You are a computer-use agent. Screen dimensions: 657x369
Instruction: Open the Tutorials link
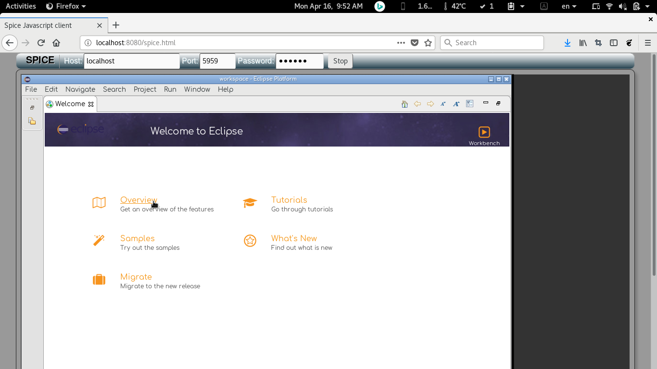pyautogui.click(x=289, y=200)
